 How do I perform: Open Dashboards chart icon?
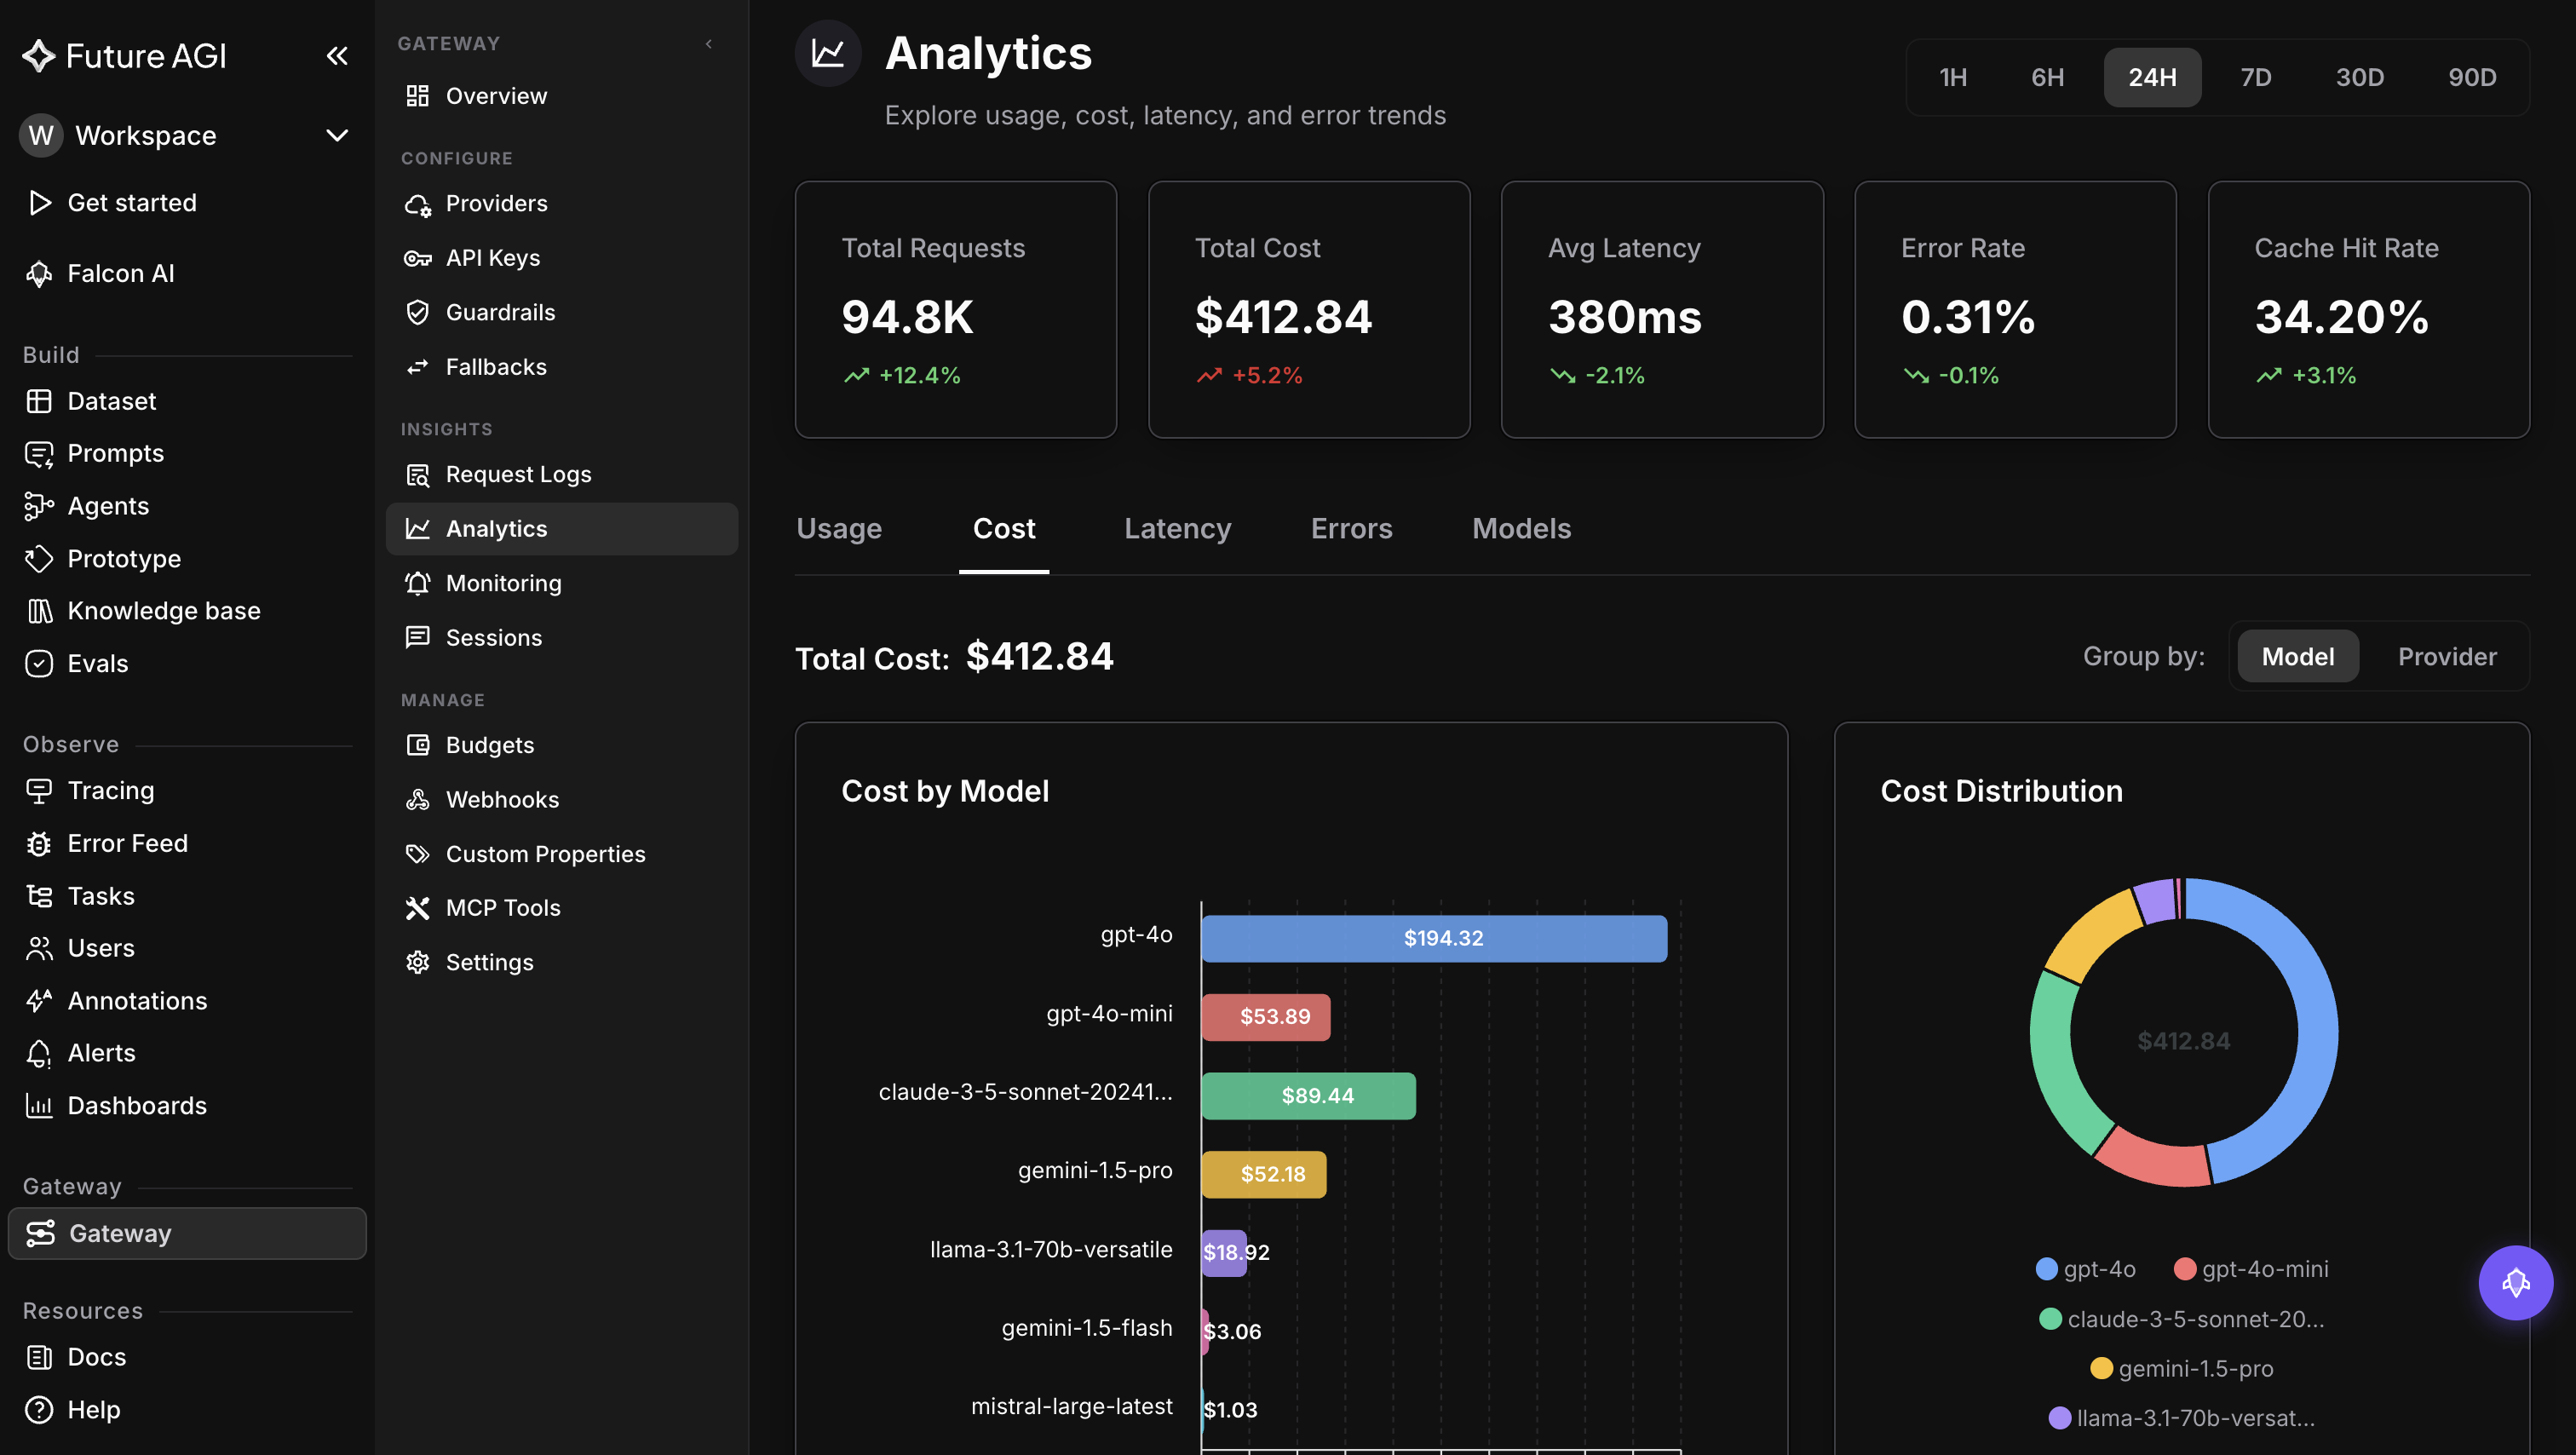coord(39,1106)
